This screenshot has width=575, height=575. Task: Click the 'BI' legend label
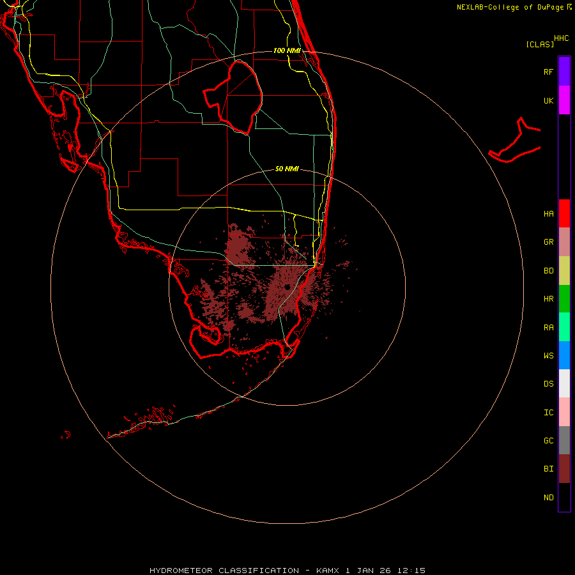pos(548,469)
